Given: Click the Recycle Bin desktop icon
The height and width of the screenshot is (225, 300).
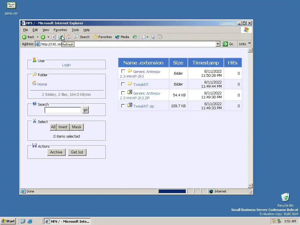Looking at the screenshot, I should coord(285,197).
